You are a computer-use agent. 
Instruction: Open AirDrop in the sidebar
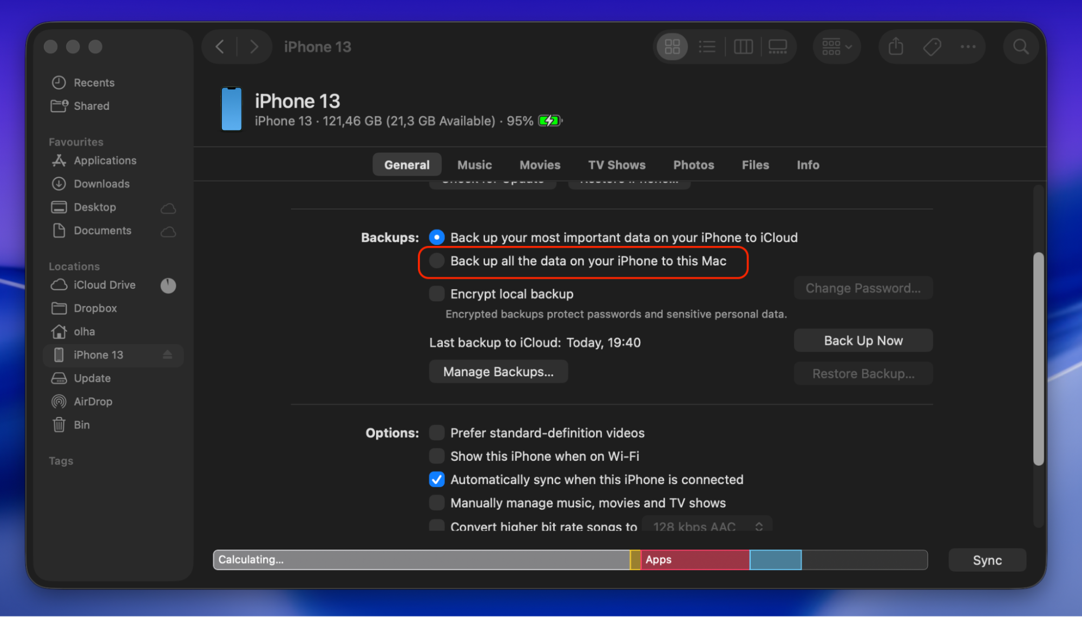pos(113,402)
